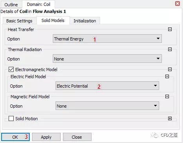Open the Heat Transfer option dropdown

point(107,38)
